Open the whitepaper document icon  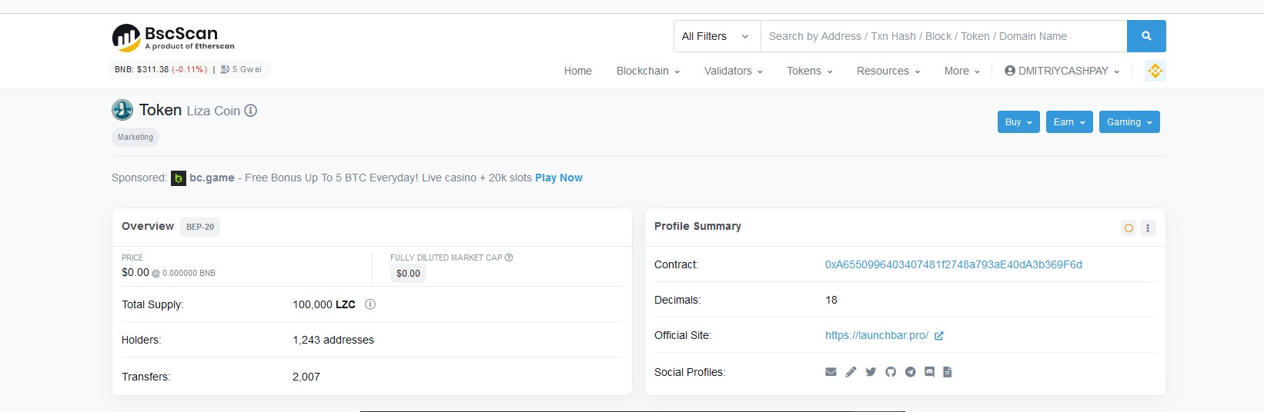(948, 372)
